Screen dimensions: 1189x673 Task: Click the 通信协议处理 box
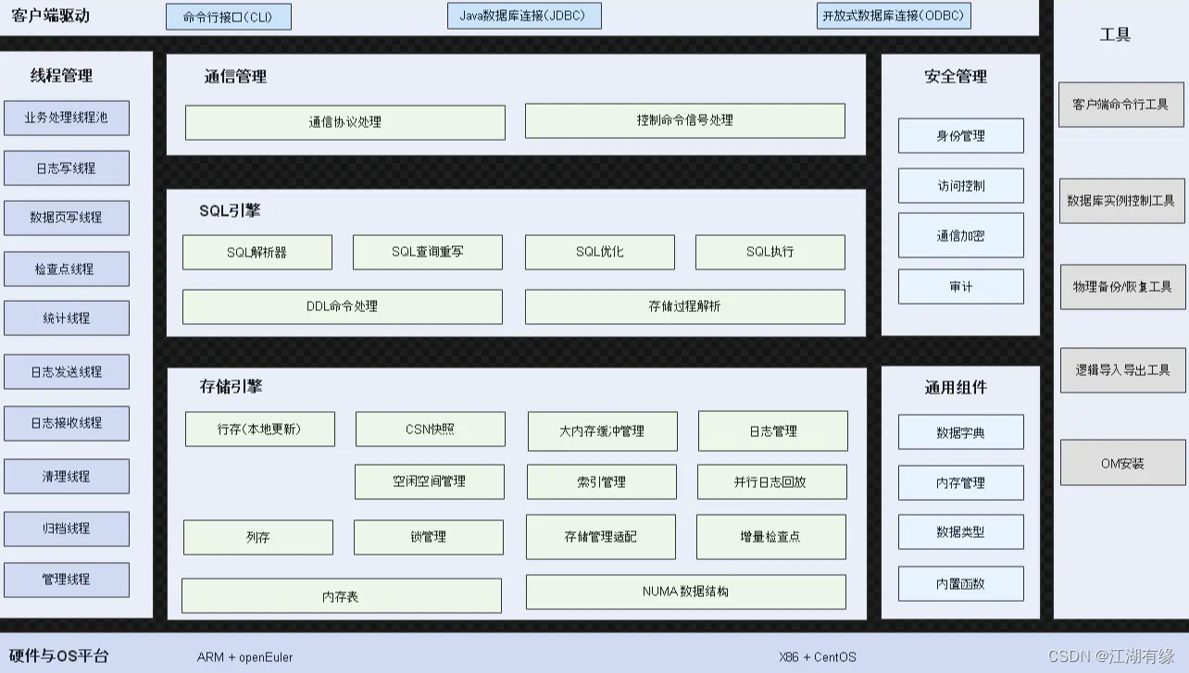(x=345, y=121)
